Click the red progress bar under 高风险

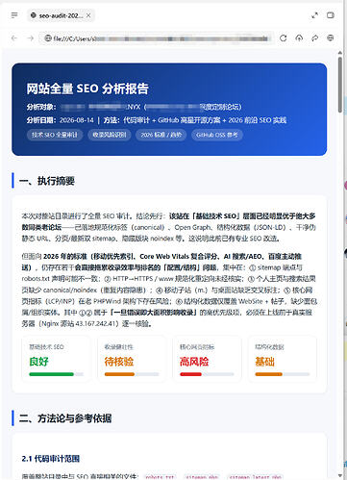tap(190, 374)
